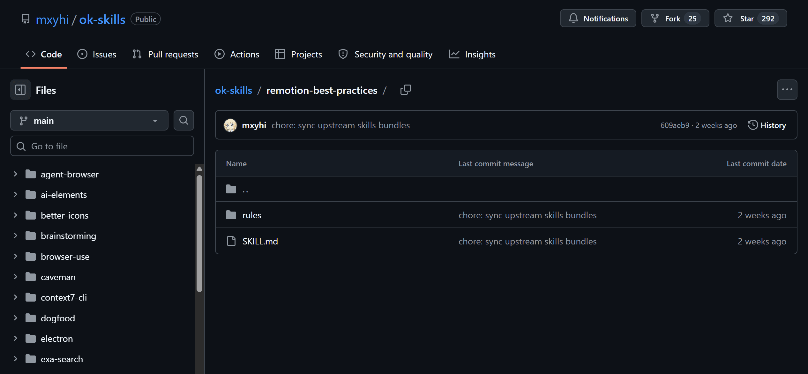Open the SKILL.md file
This screenshot has height=374, width=808.
260,241
